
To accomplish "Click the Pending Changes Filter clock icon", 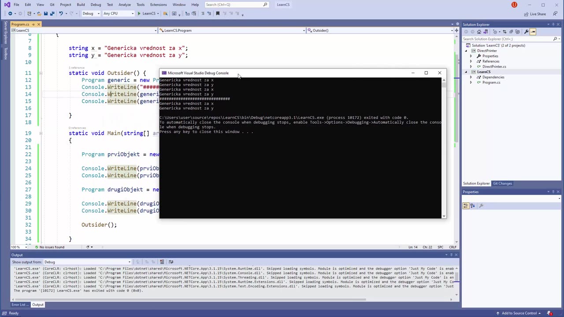I will (x=495, y=32).
